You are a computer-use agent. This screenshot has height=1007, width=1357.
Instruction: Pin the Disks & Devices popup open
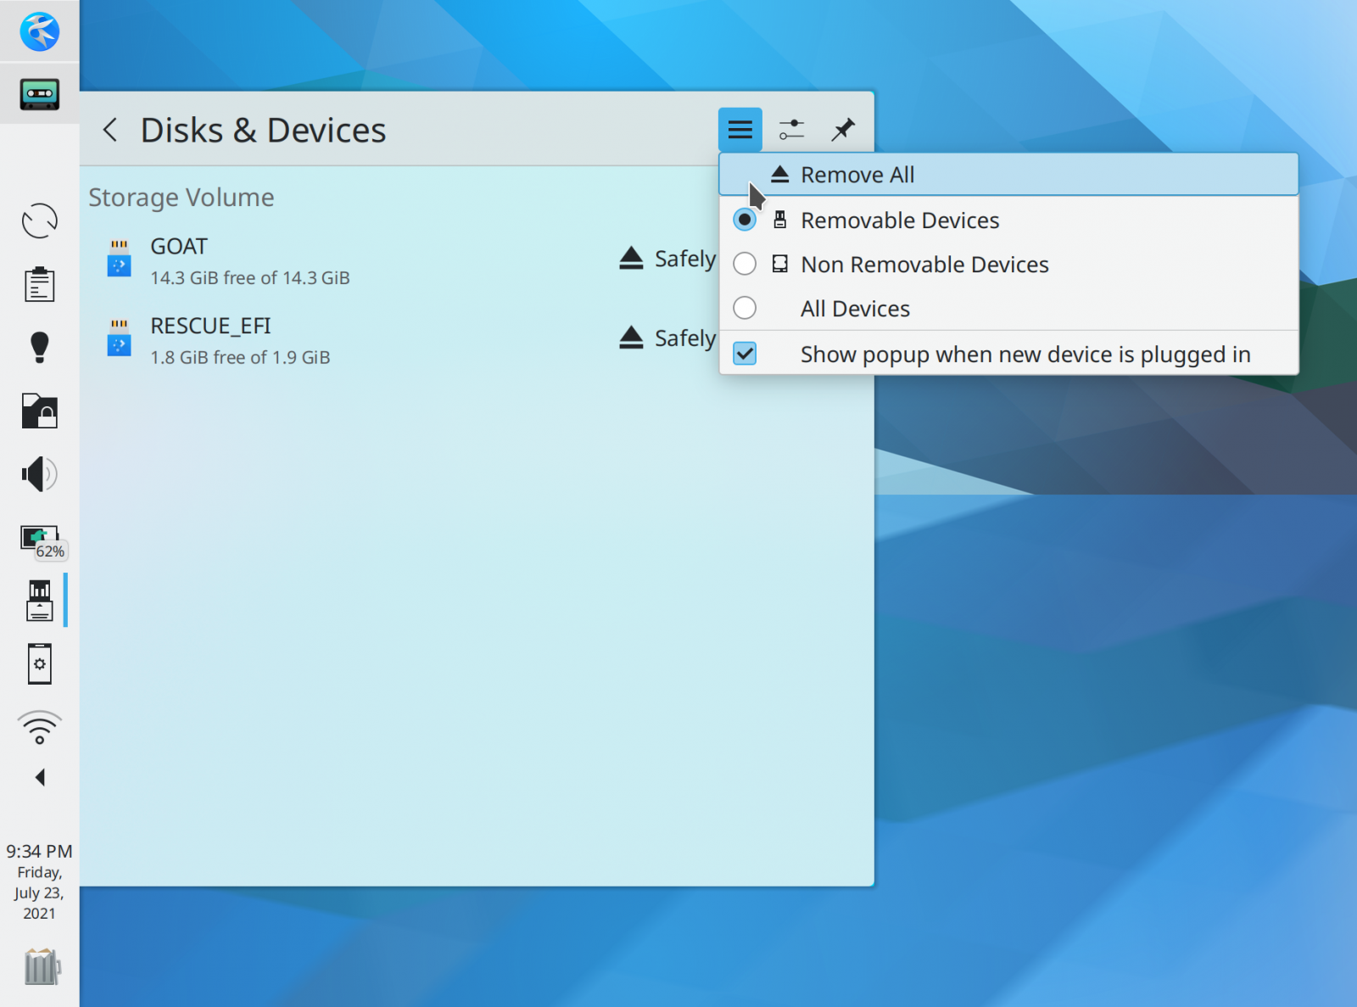tap(843, 129)
